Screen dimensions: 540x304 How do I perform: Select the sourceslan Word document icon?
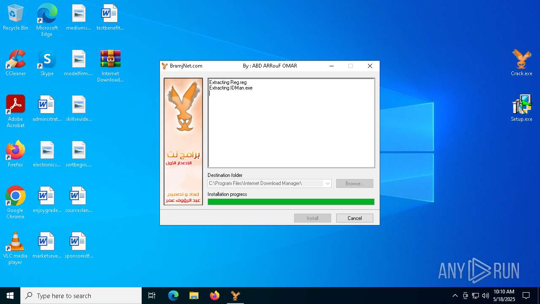click(78, 200)
